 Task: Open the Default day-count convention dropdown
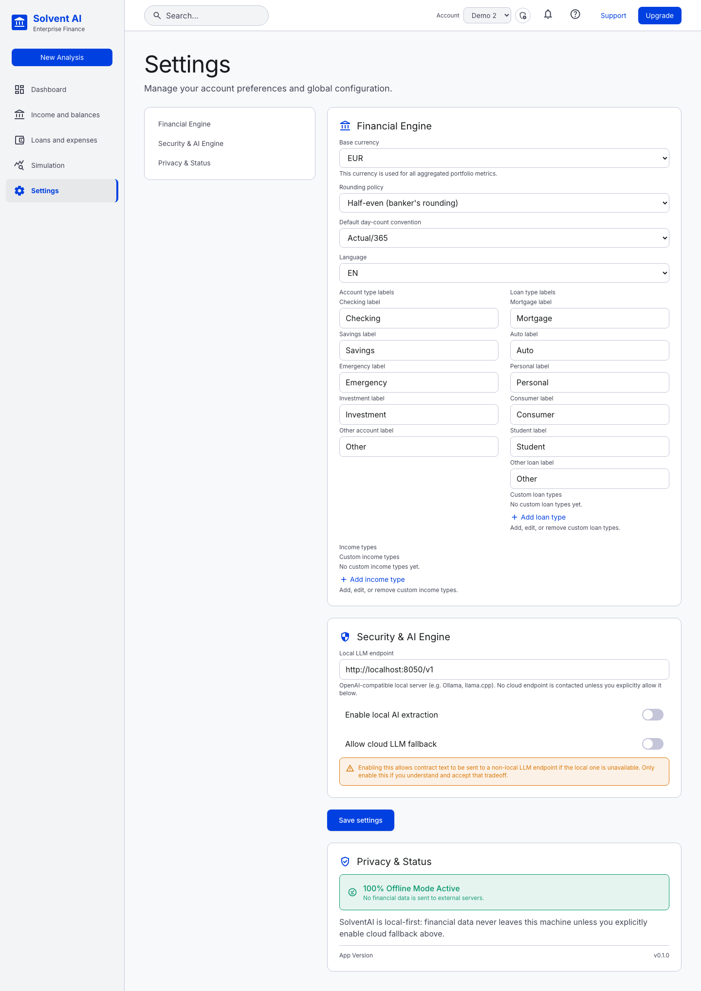pyautogui.click(x=504, y=238)
